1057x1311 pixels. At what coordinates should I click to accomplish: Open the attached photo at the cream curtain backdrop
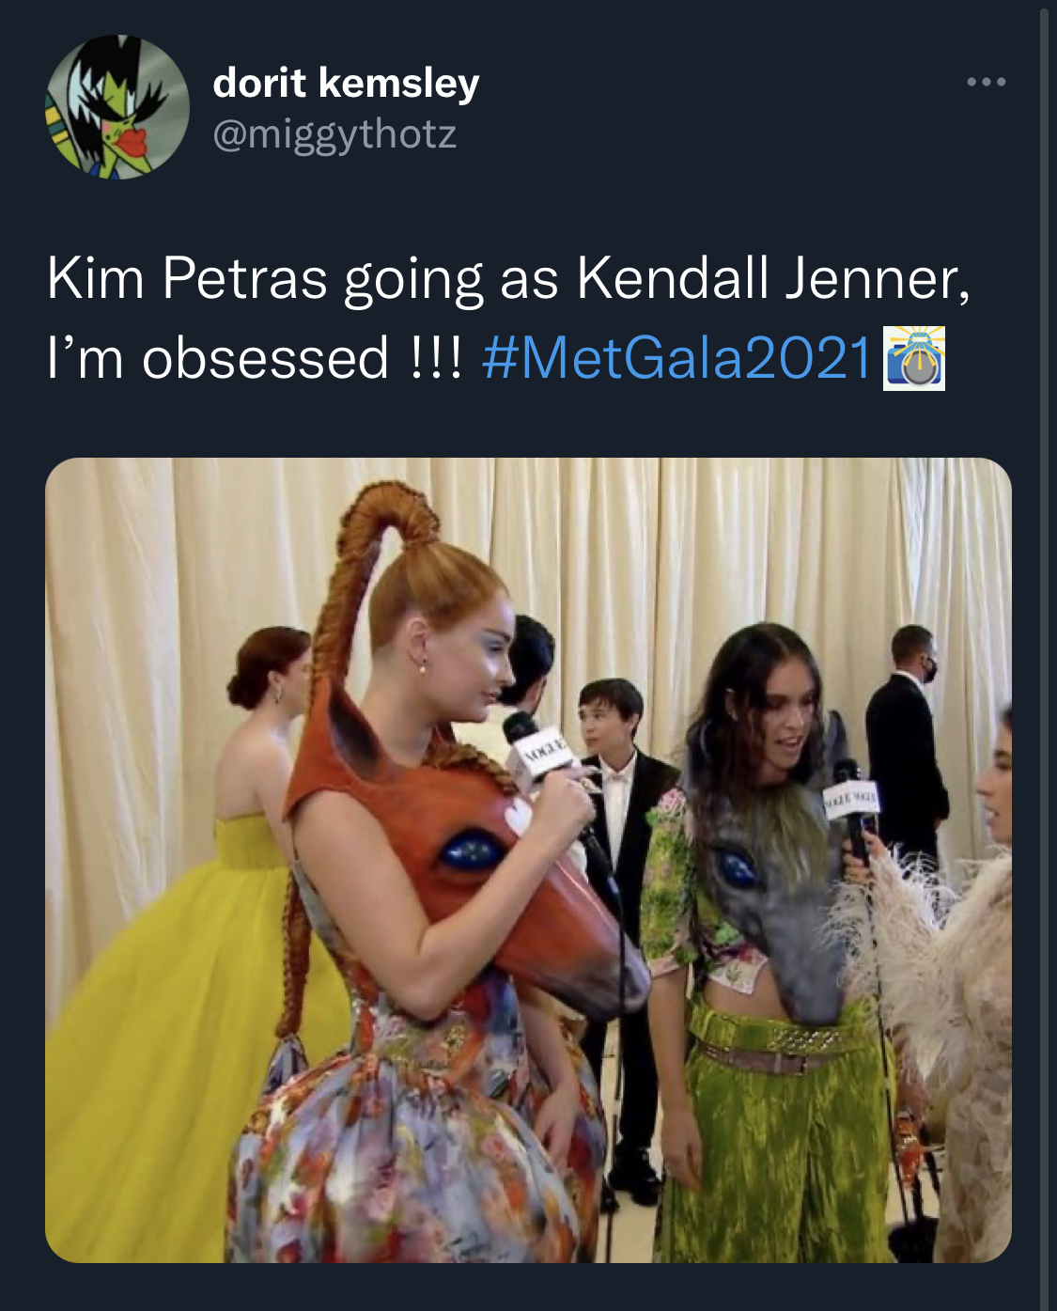(x=658, y=545)
